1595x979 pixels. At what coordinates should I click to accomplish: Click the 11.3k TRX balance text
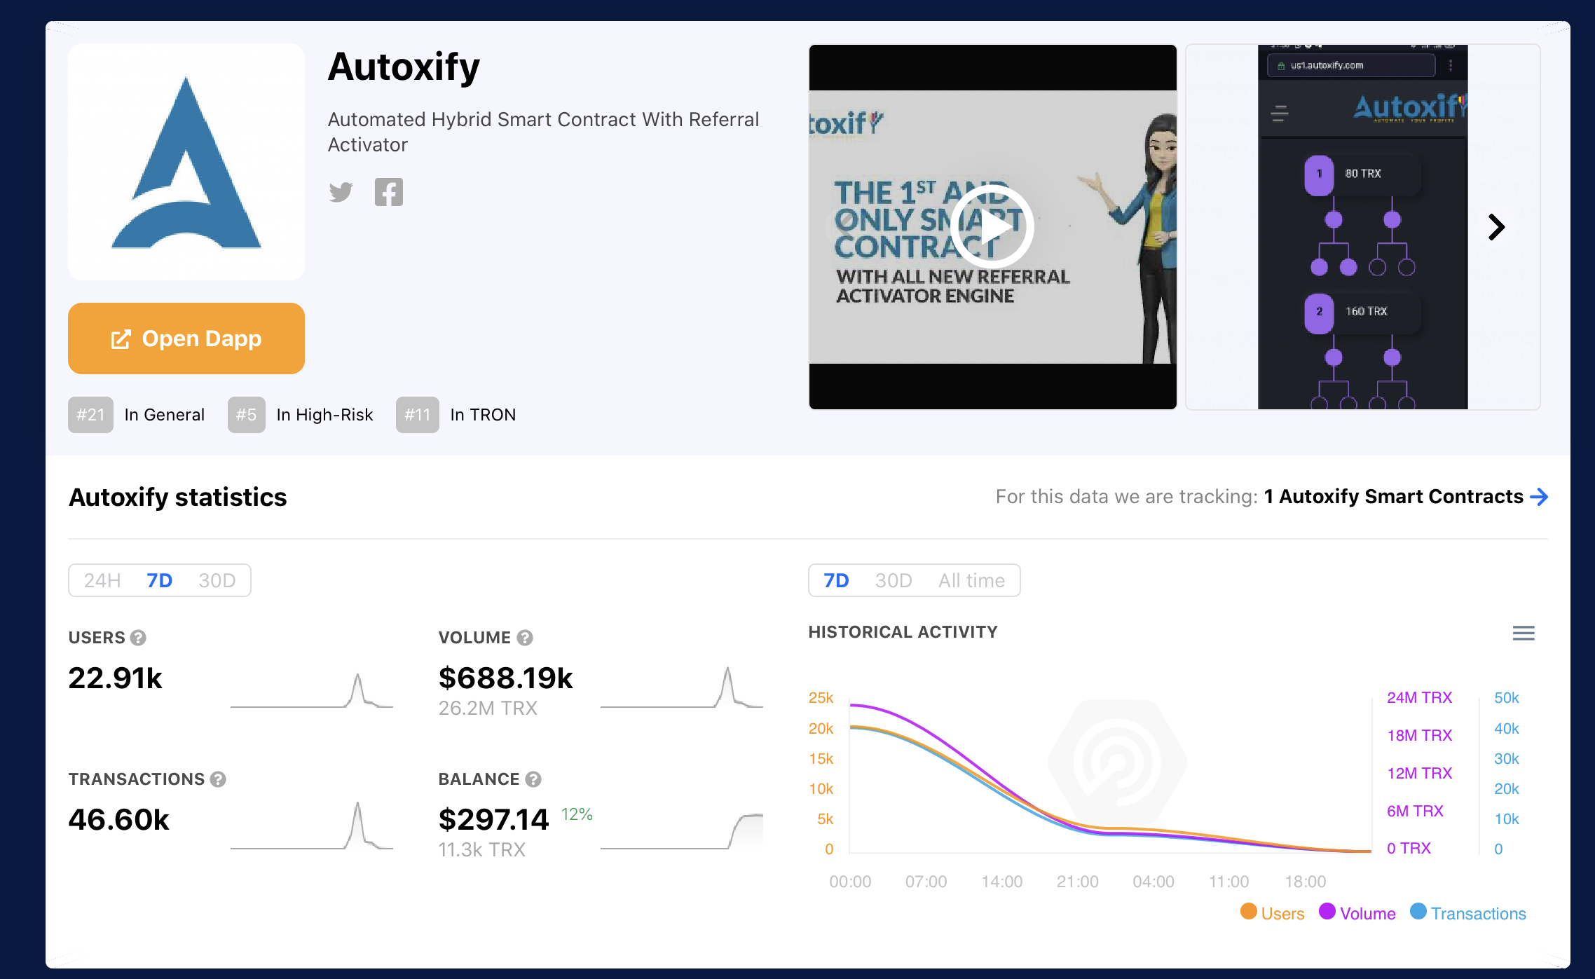tap(481, 850)
